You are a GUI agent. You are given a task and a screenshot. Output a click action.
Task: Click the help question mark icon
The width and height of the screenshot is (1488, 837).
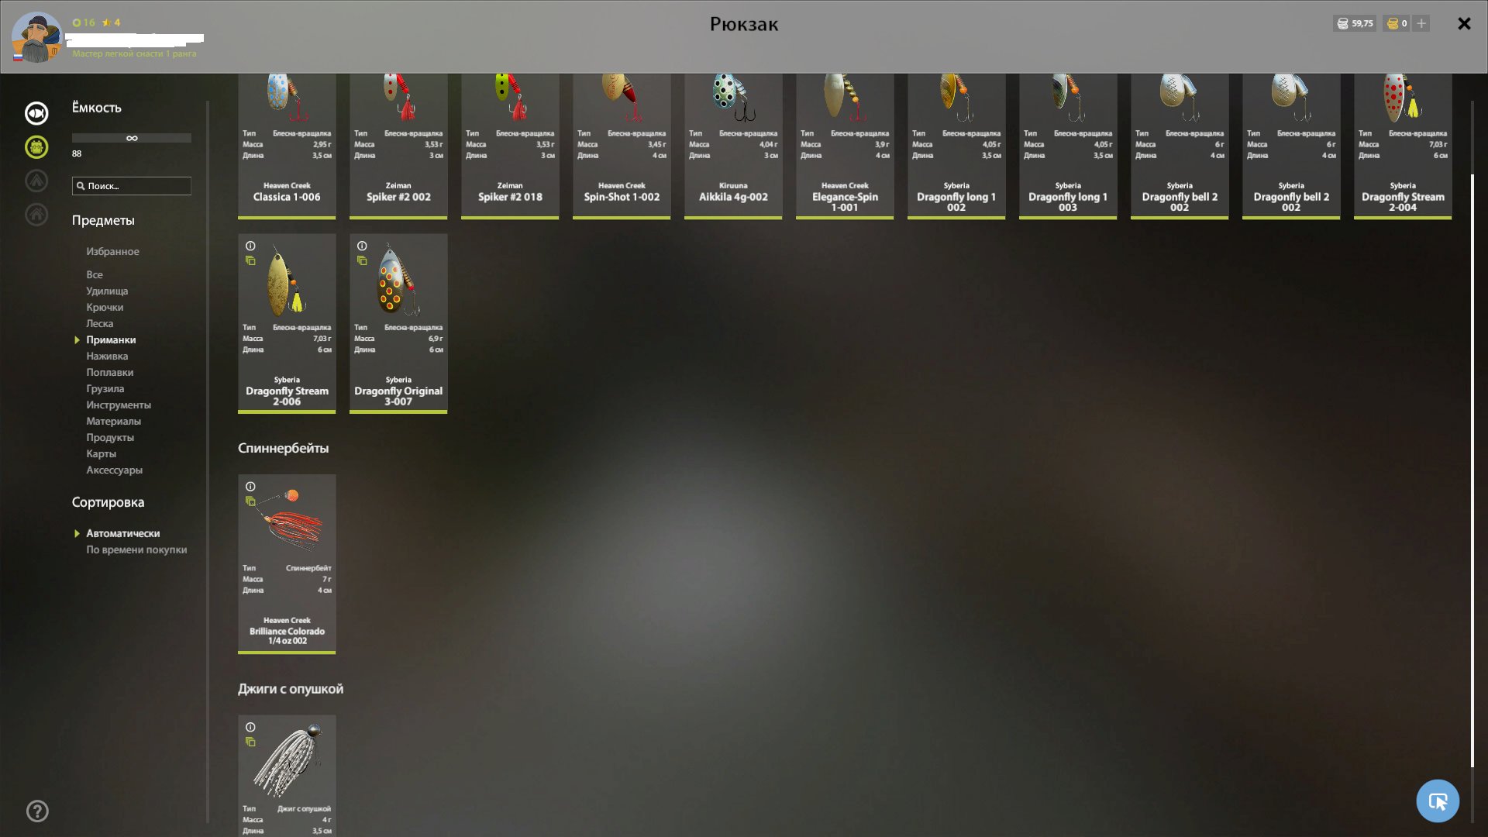coord(37,811)
